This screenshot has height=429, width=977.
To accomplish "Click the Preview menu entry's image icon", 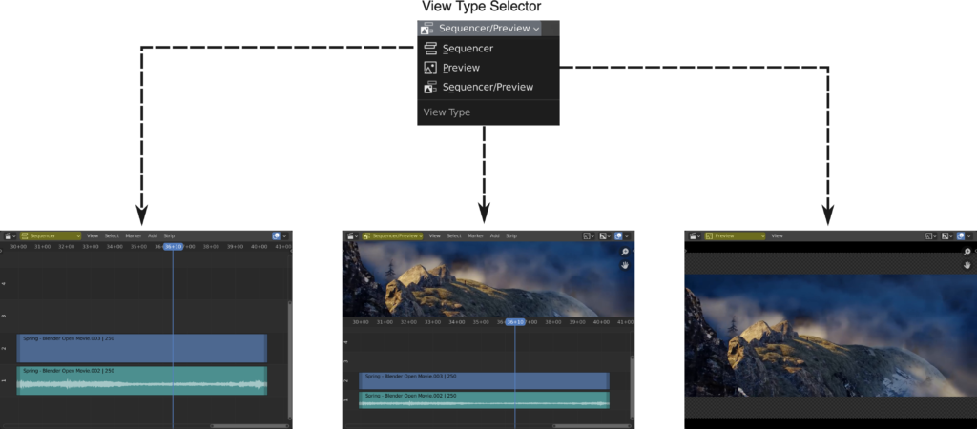I will click(x=430, y=68).
